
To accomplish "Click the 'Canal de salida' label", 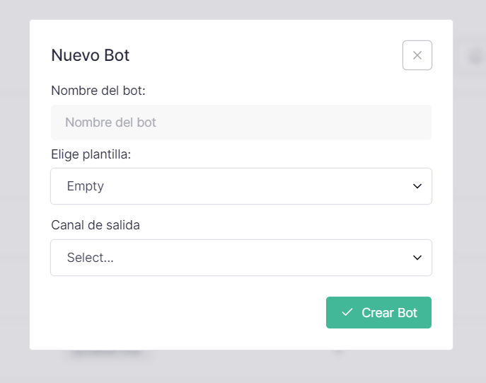I will [96, 225].
